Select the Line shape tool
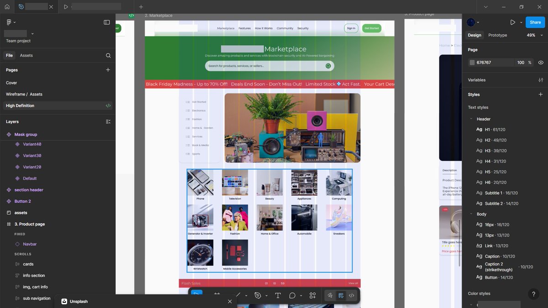 [x=237, y=296]
